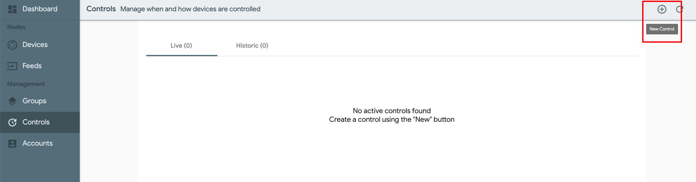Click the Devices circular icon
This screenshot has width=696, height=182.
point(12,45)
